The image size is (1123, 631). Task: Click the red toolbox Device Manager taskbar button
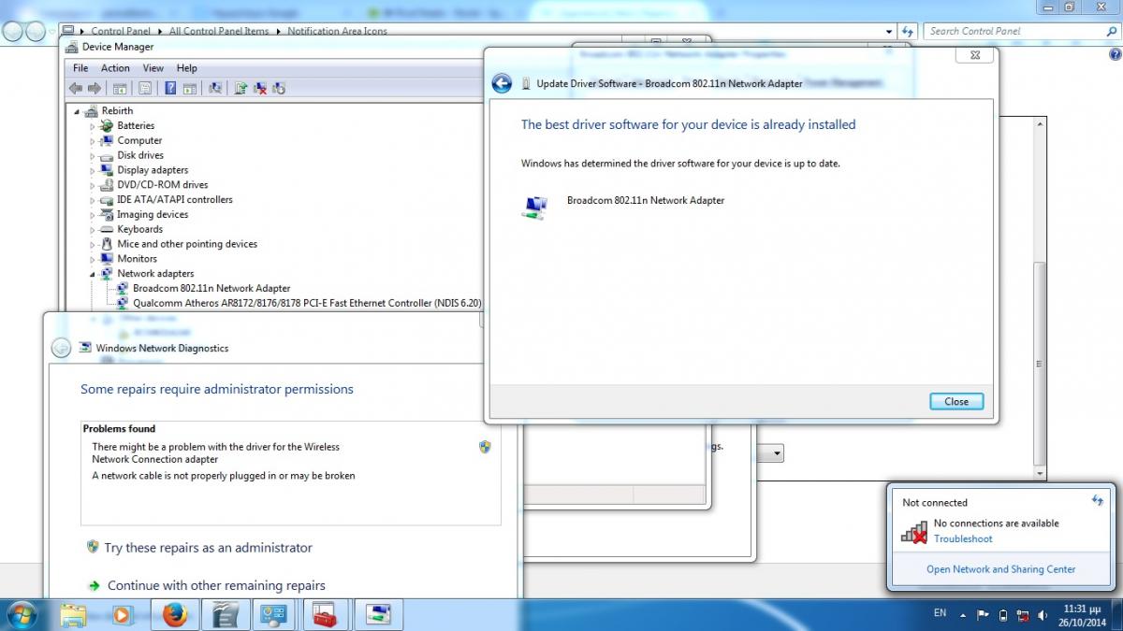[326, 614]
